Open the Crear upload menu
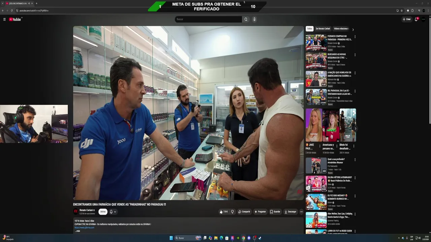Viewport: 431px width, 242px height. tap(407, 19)
